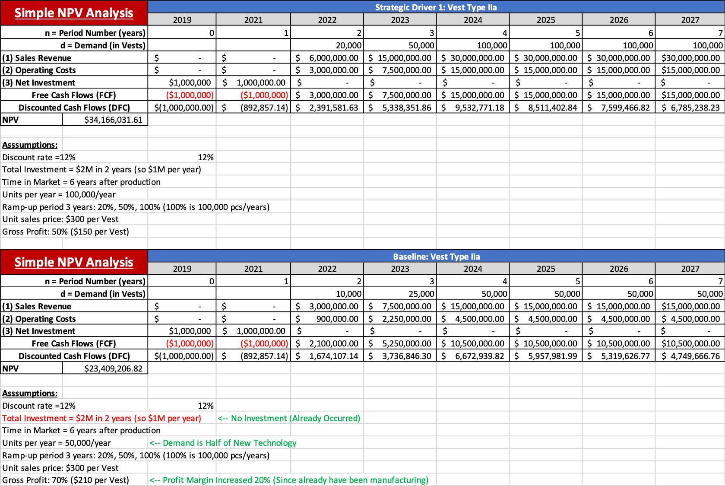Select the Baseline operating costs cell $2,250,000.00
Screen dimensions: 725x486
[x=400, y=319]
